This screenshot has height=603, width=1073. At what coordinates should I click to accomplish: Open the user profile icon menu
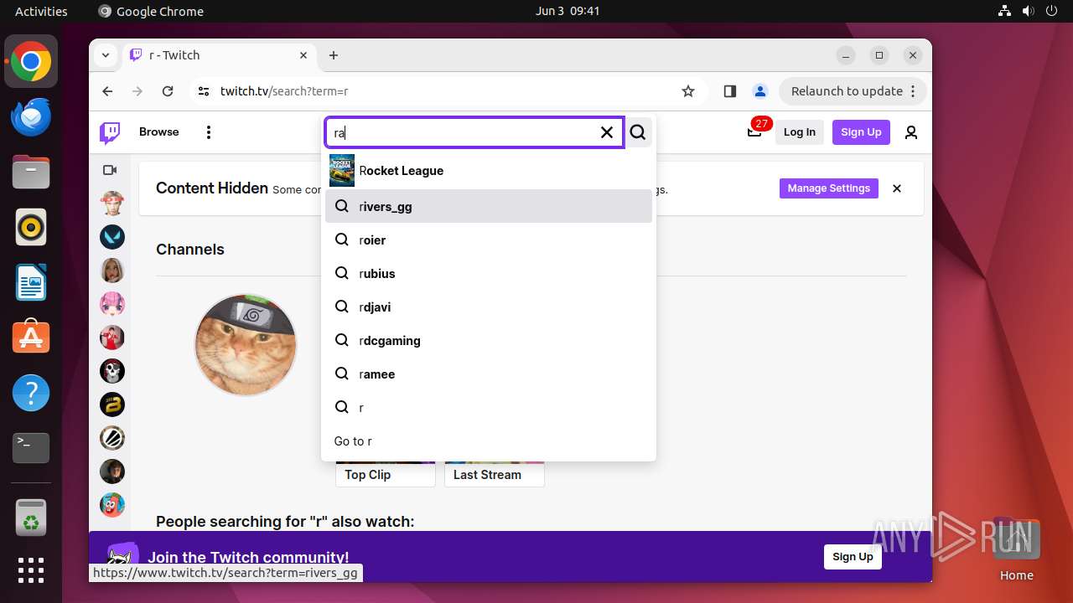pos(911,132)
